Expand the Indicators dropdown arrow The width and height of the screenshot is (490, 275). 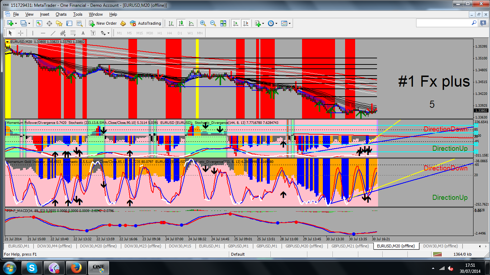pos(263,23)
